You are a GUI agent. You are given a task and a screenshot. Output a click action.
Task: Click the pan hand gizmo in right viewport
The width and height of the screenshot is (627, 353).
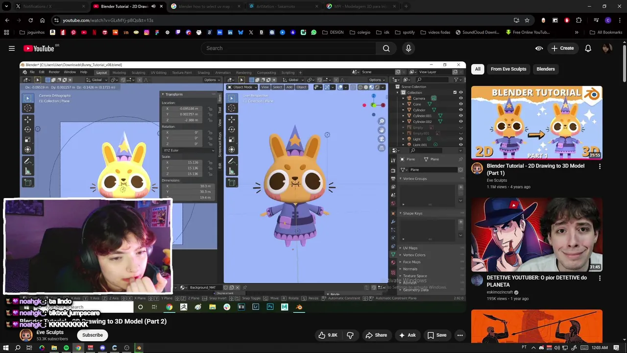382,130
